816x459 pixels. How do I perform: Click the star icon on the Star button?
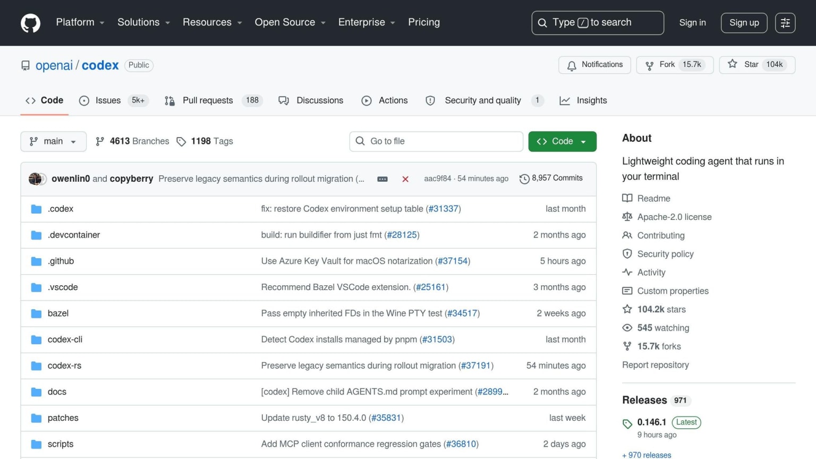[733, 64]
